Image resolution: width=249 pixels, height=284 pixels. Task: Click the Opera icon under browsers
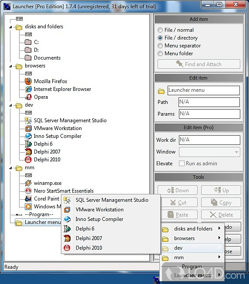[28, 97]
